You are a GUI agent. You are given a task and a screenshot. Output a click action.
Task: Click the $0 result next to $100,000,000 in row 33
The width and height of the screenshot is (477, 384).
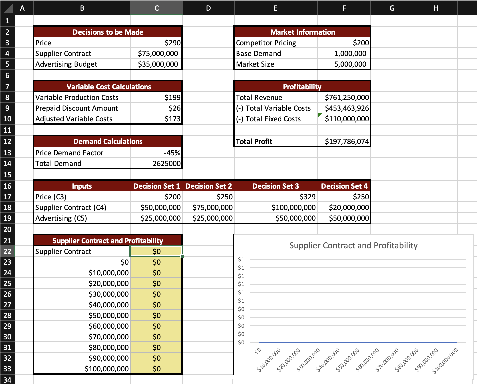[157, 369]
